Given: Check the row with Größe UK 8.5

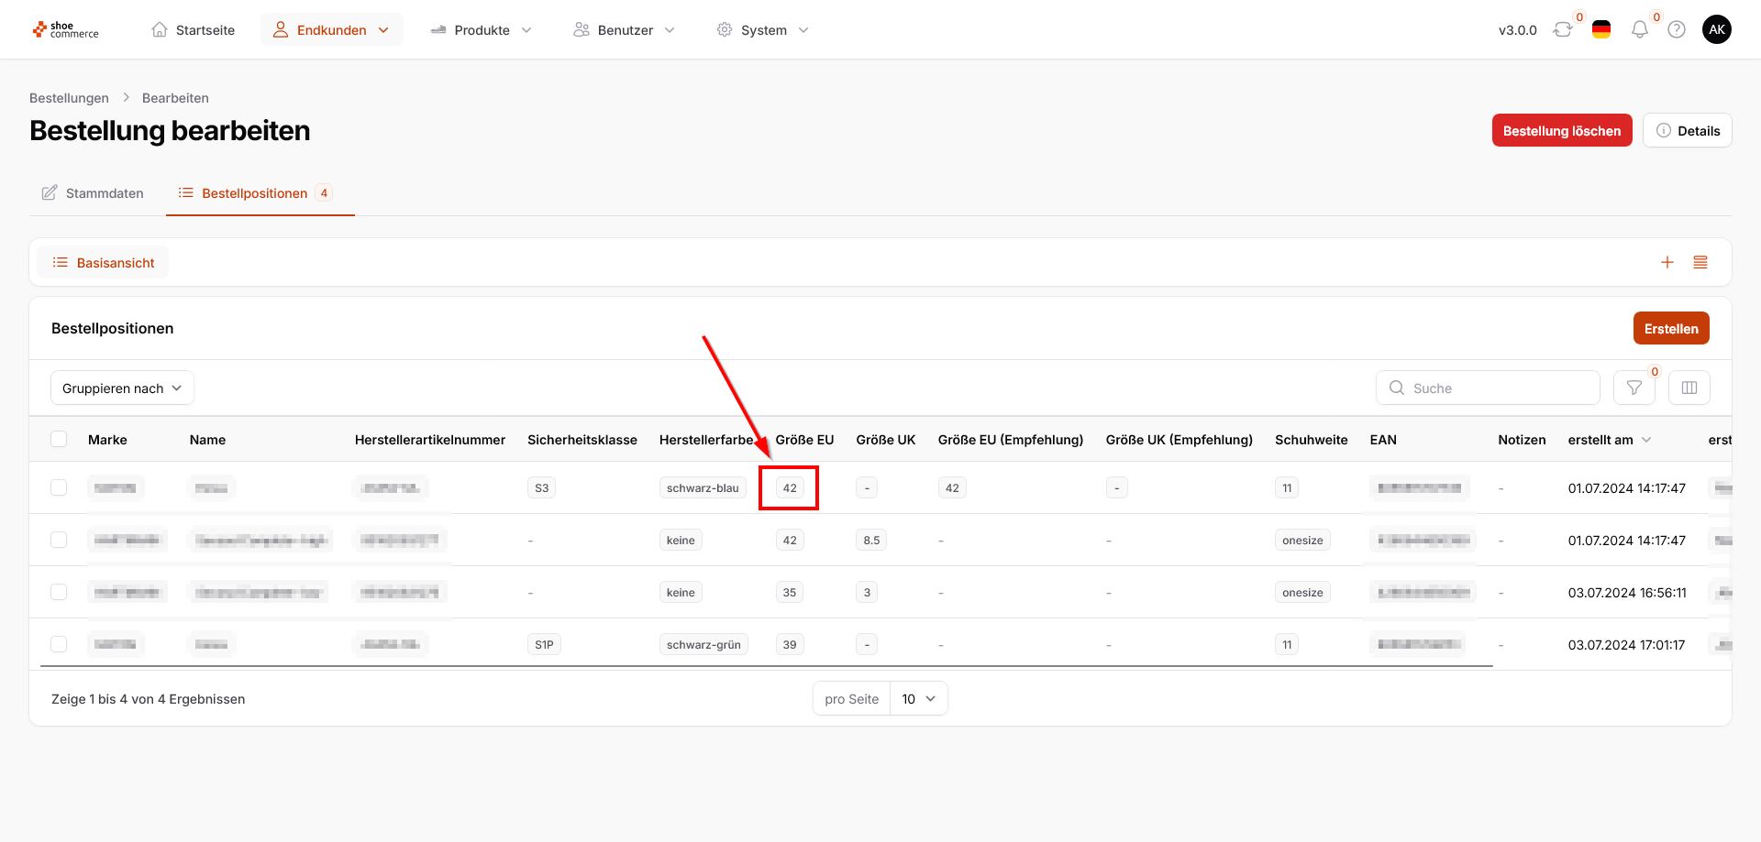Looking at the screenshot, I should coord(59,540).
